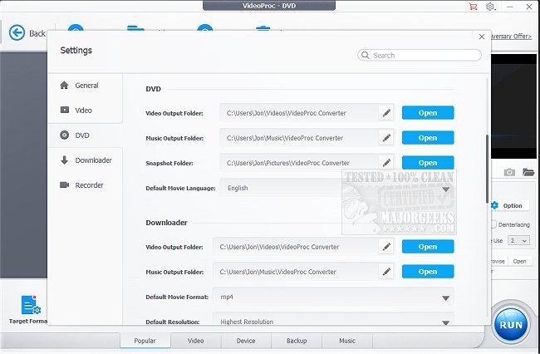Focus the settings Search field
The image size is (540, 354).
420,55
